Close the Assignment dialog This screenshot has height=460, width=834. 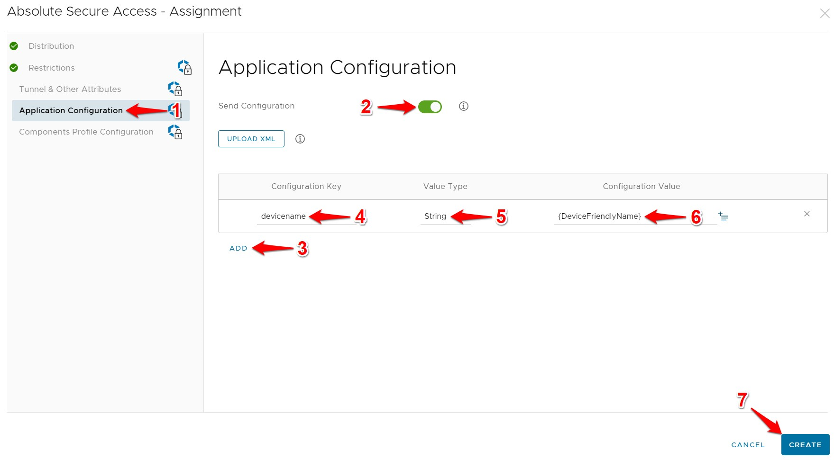tap(825, 13)
